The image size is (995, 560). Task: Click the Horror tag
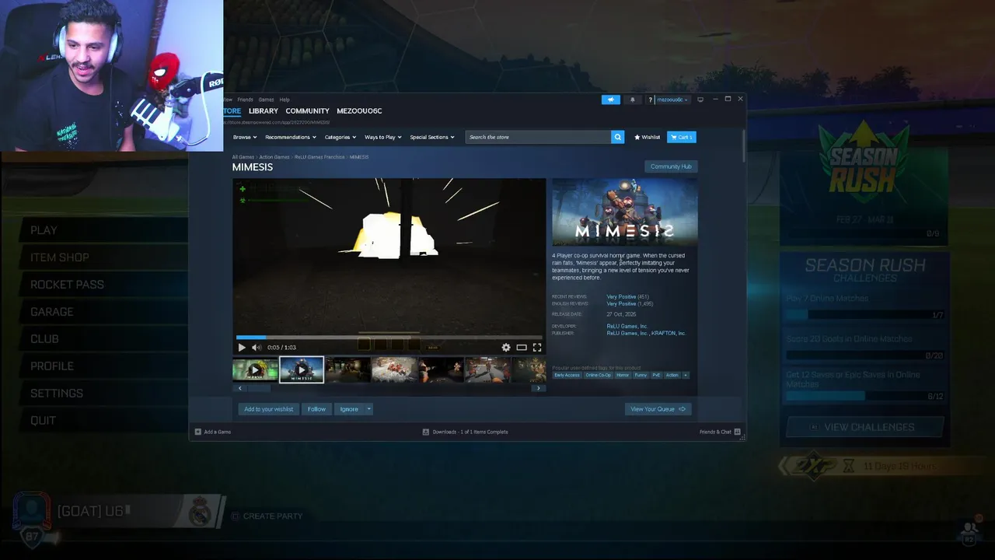coord(623,375)
